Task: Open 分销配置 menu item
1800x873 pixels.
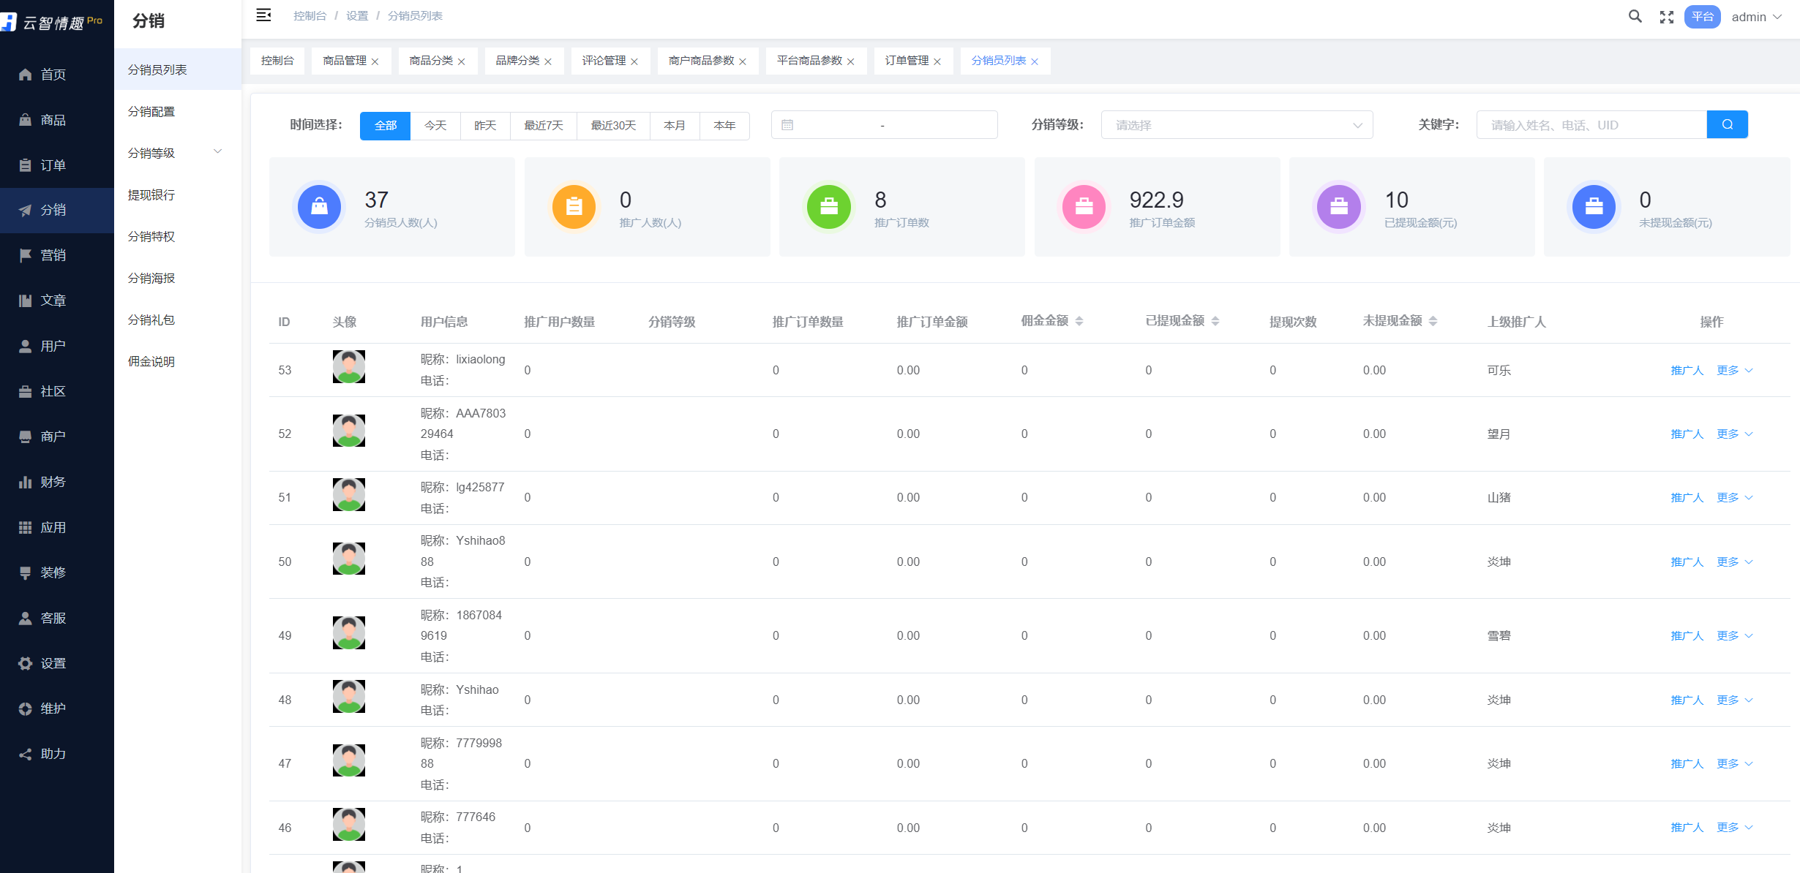Action: (151, 111)
